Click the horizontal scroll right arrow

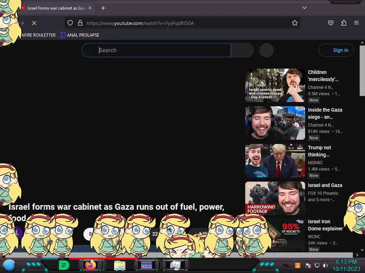click(357, 255)
